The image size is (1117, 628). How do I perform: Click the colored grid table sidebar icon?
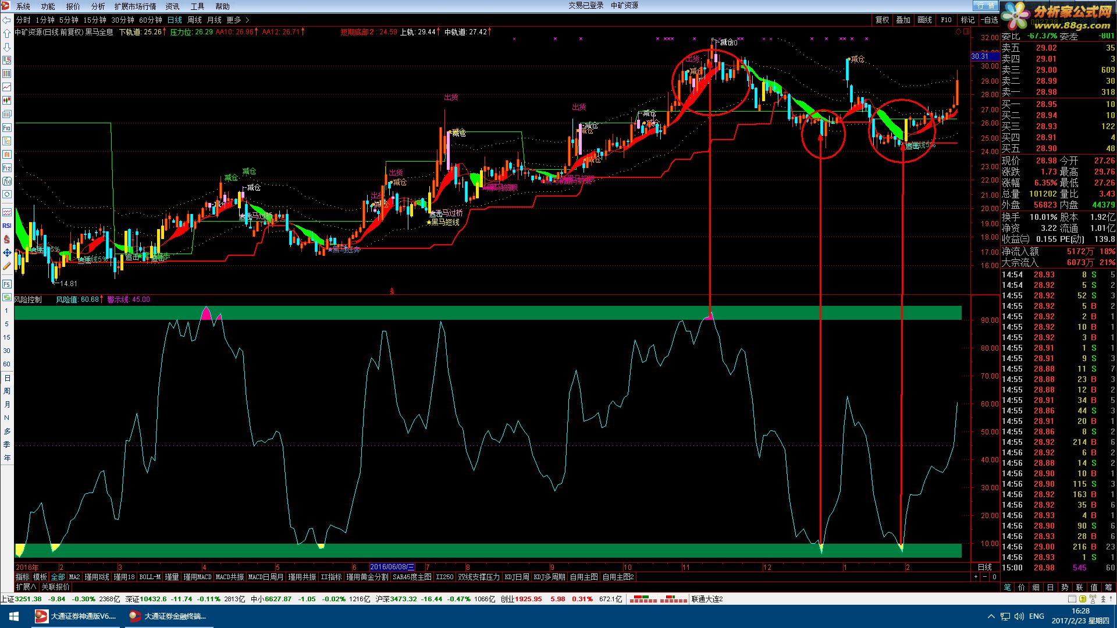click(x=7, y=74)
